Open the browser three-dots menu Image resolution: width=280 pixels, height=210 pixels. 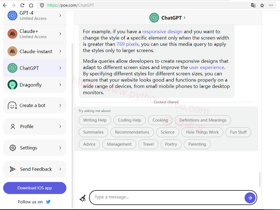271,5
